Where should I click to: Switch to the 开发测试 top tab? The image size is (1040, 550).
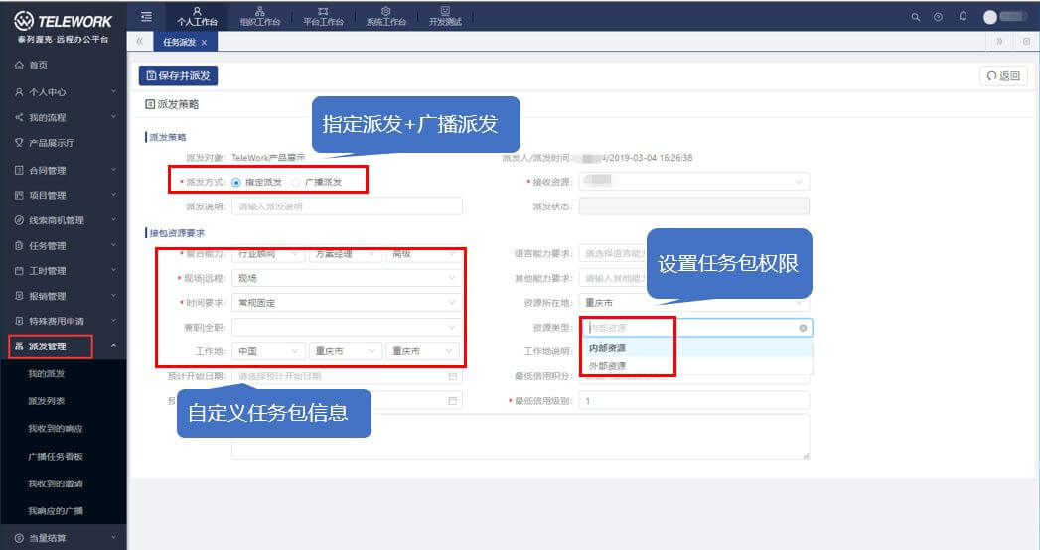click(444, 15)
